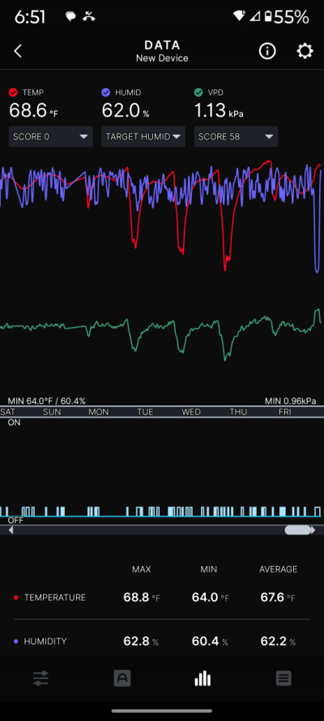The width and height of the screenshot is (324, 721).
Task: Click the MIN 64.0°F / 60.4% label
Action: (46, 401)
